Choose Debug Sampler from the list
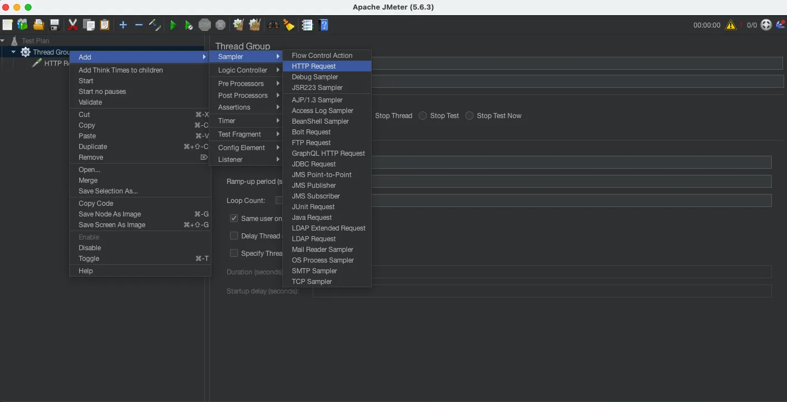 pos(327,77)
